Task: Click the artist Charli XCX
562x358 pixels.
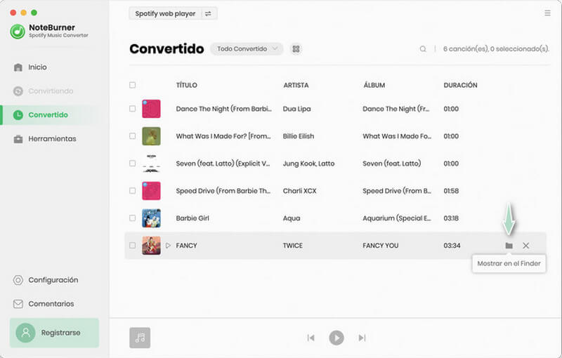Action: pyautogui.click(x=300, y=191)
